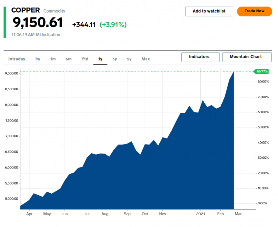Click the Oct x-axis label
Screen dimensions: 278x227
[145, 214]
